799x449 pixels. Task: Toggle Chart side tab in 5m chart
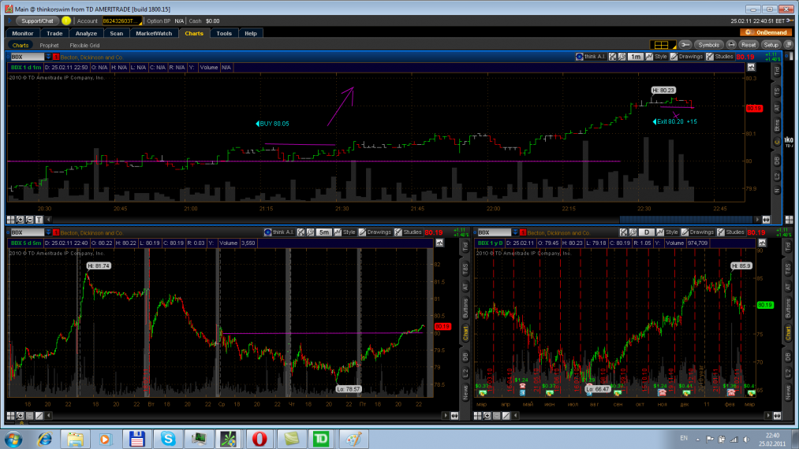pos(465,334)
